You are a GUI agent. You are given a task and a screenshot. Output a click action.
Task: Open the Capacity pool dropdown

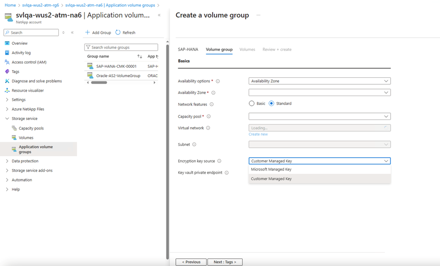[319, 116]
